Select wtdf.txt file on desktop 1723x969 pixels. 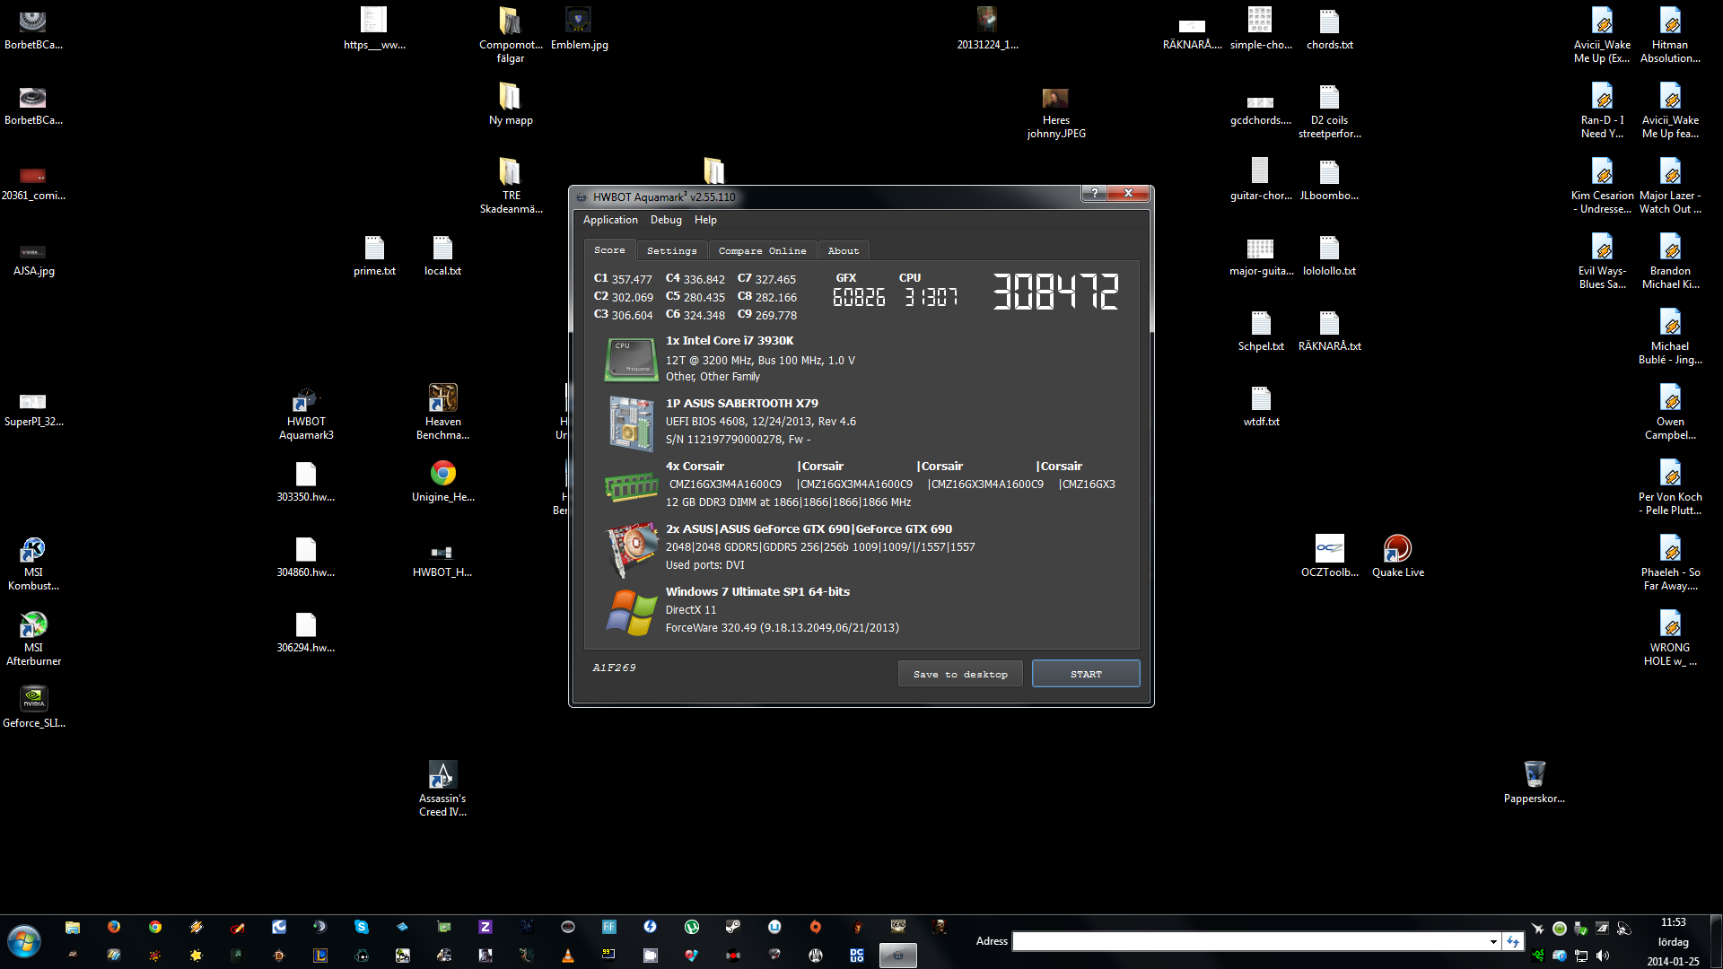tap(1261, 406)
